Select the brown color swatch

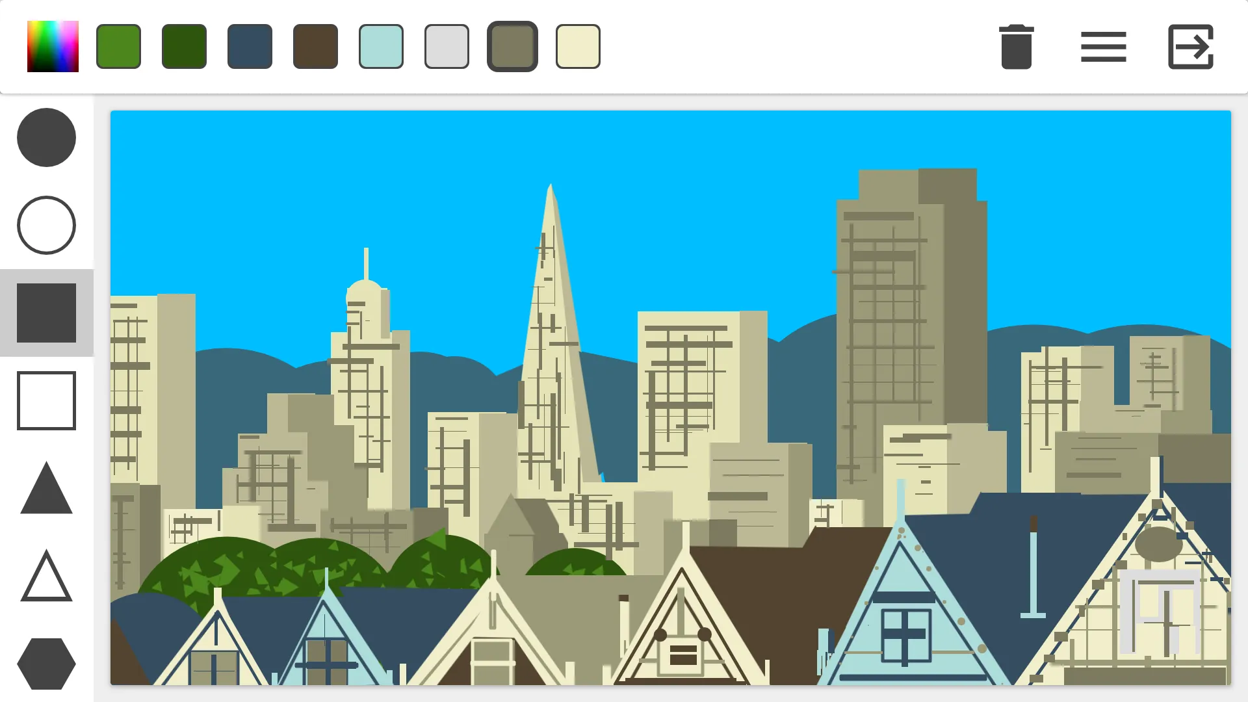click(x=315, y=46)
